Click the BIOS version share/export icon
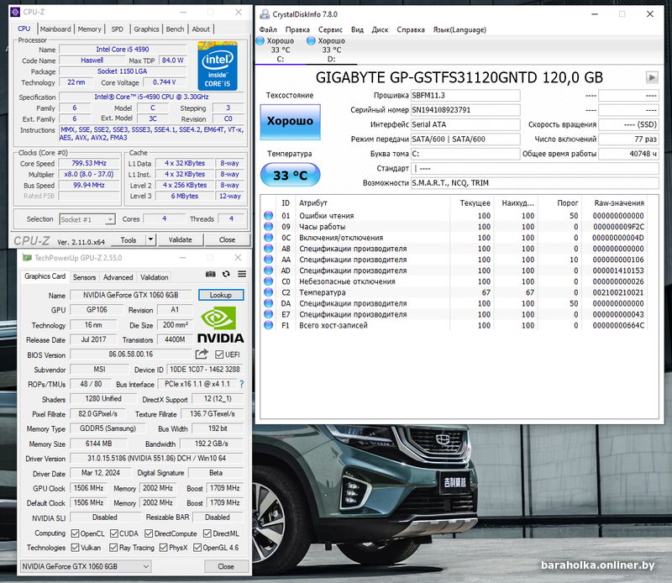The width and height of the screenshot is (672, 583). (202, 355)
